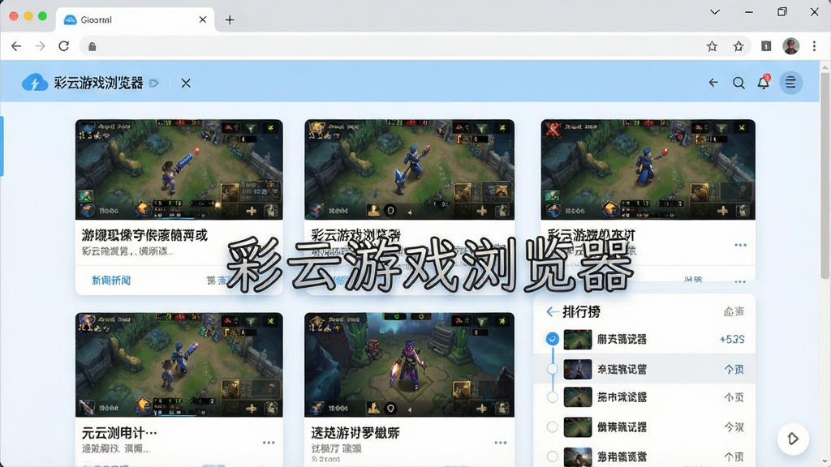Select the Gioornal browser tab
Screen dimensions: 831x467
click(136, 19)
